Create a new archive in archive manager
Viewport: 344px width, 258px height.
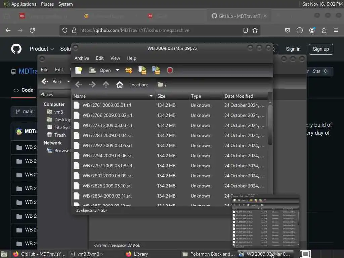click(x=79, y=70)
